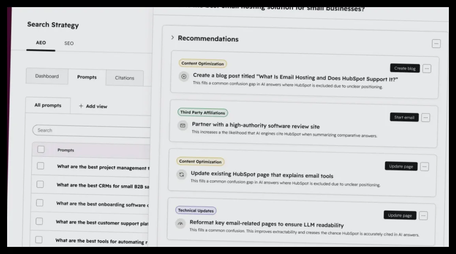Click Update page on the Technical Updates card
This screenshot has width=456, height=254.
tap(400, 215)
